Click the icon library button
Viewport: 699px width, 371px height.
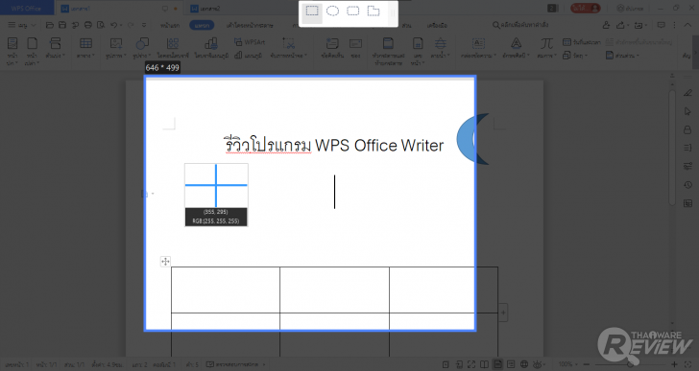[x=173, y=49]
